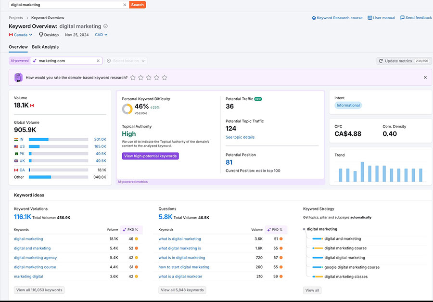Open the User manual link
The height and width of the screenshot is (302, 433).
point(382,18)
